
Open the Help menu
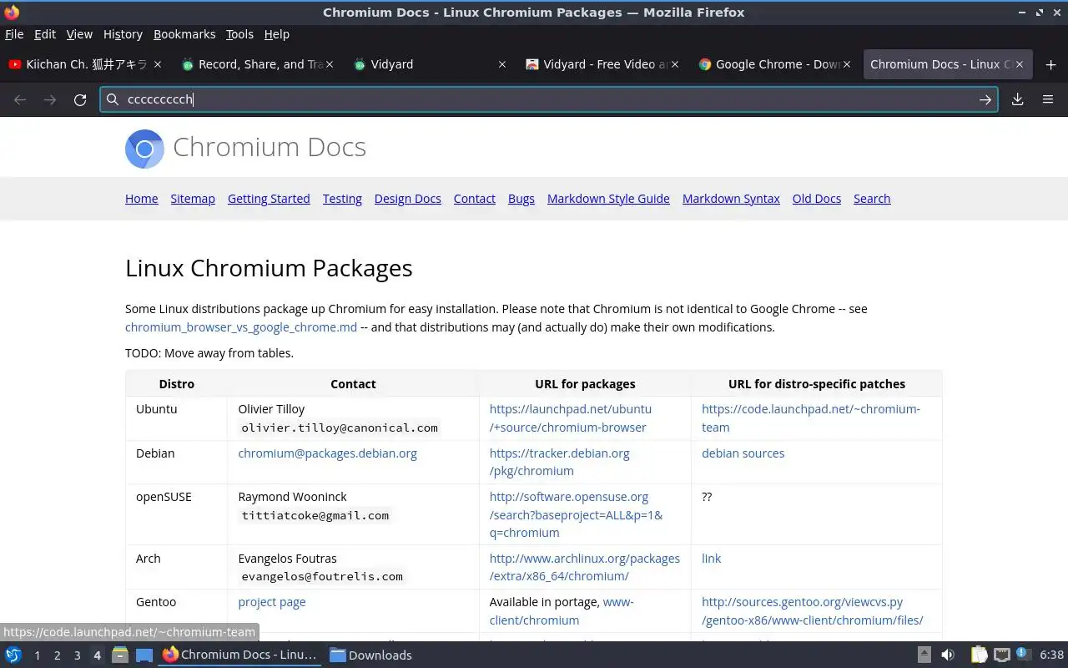(276, 34)
